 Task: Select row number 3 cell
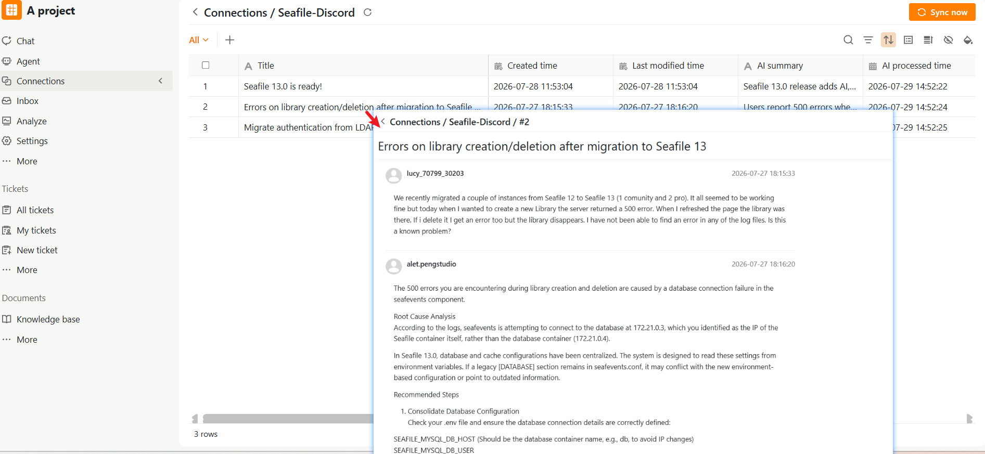click(206, 127)
